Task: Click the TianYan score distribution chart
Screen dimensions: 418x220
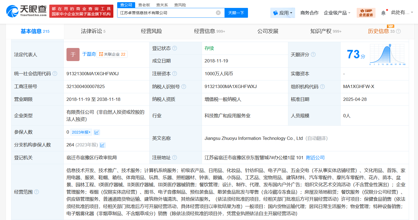Action: tap(387, 55)
